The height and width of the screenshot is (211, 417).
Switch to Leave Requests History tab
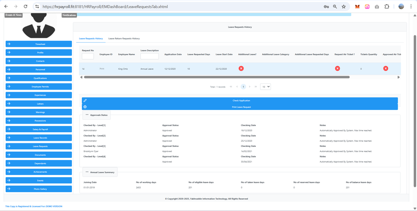pos(91,39)
